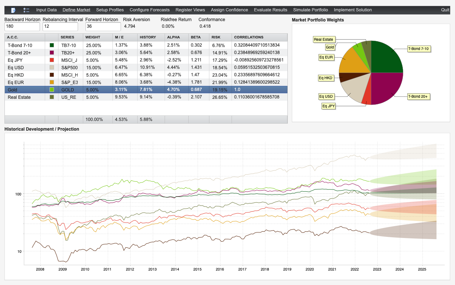Sort by the HISTORY column header
The width and height of the screenshot is (455, 285).
(x=151, y=37)
